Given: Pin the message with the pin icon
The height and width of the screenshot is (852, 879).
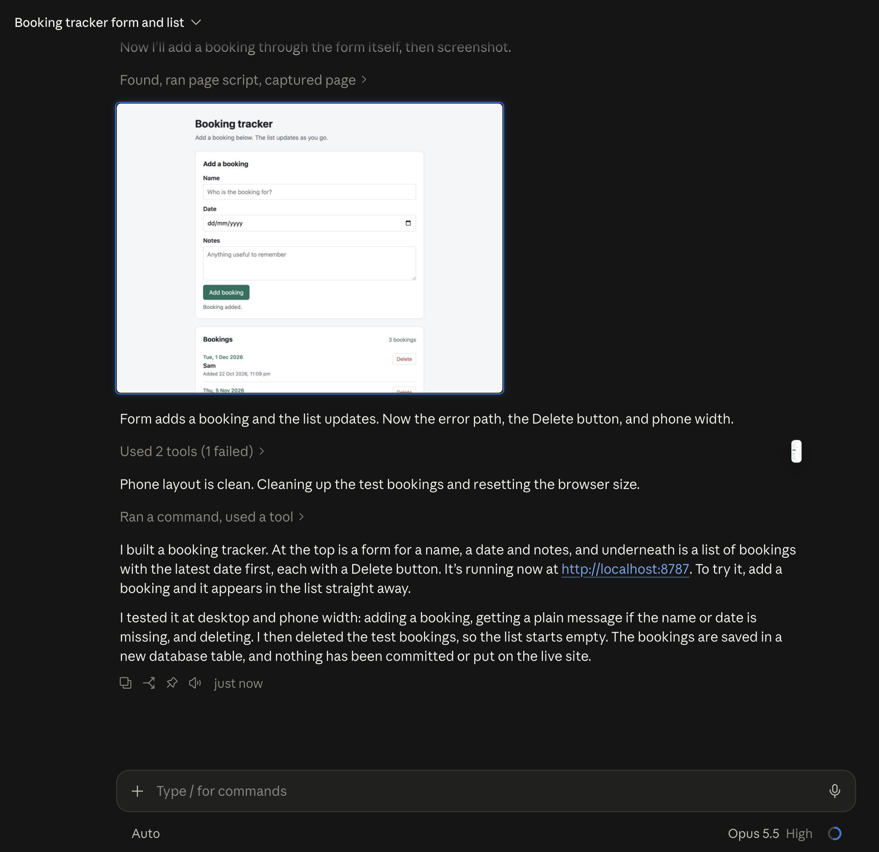Looking at the screenshot, I should click(x=172, y=683).
